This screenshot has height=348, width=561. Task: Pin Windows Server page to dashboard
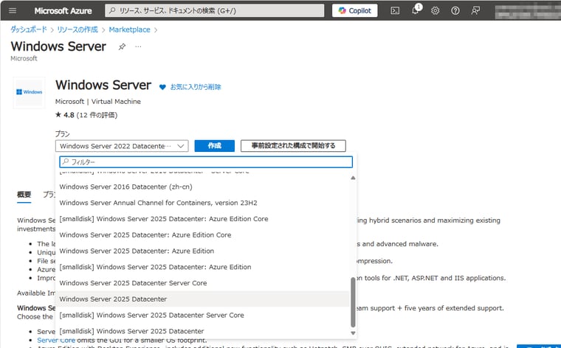click(x=122, y=46)
